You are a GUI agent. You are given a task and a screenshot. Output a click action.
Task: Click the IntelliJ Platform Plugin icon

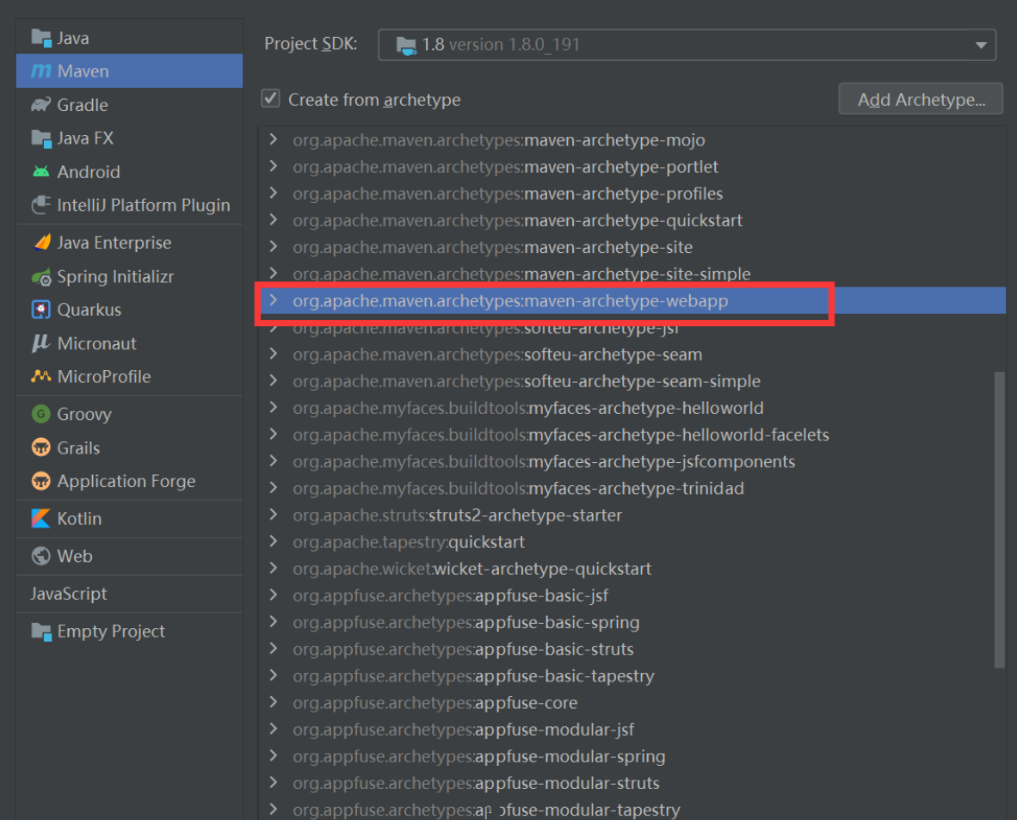click(x=40, y=205)
